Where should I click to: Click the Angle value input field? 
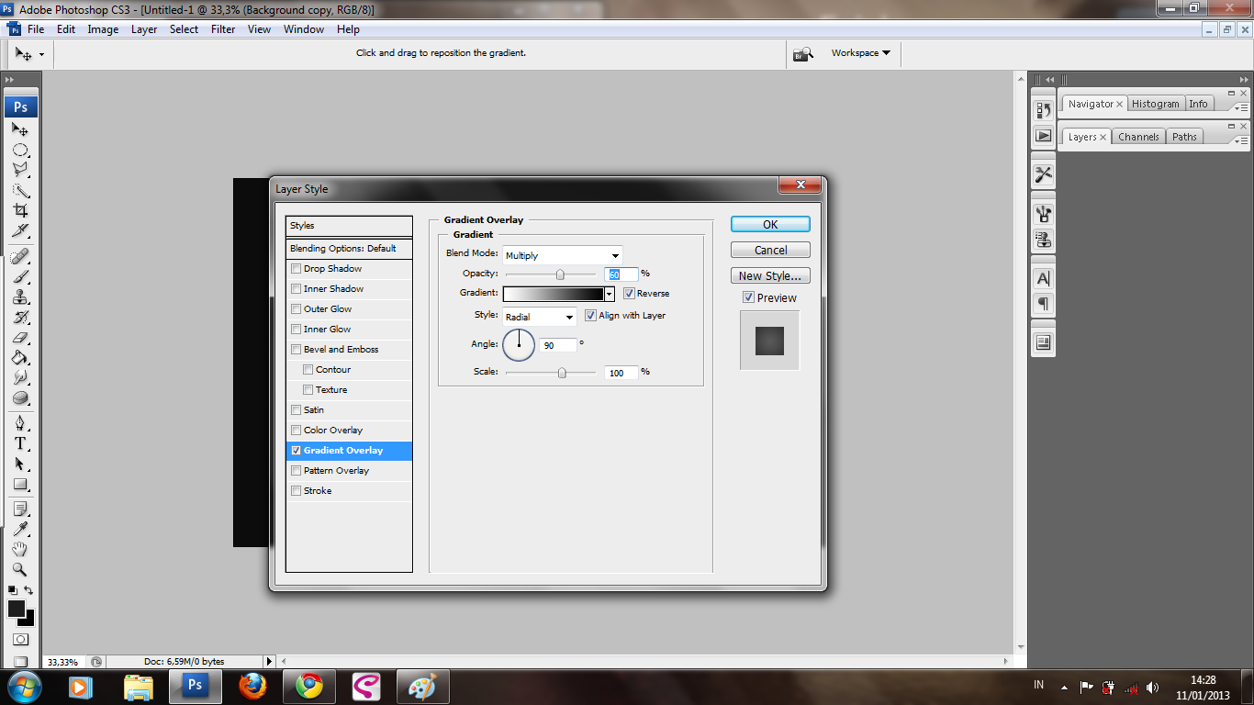558,345
